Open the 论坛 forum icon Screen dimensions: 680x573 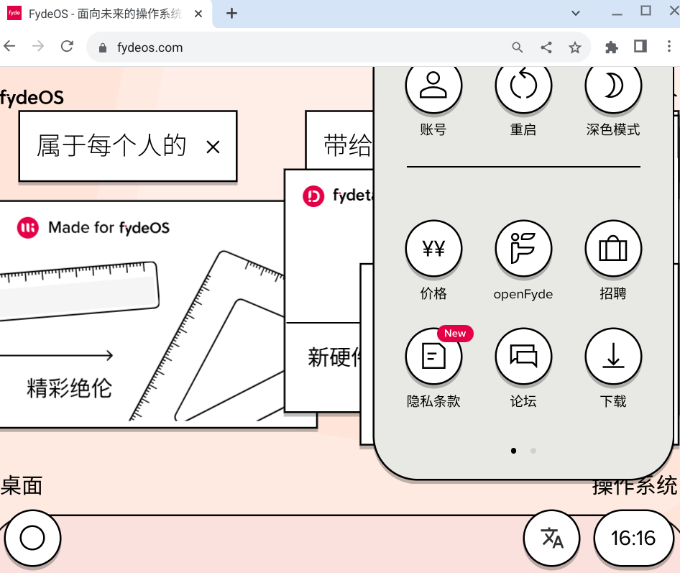click(x=523, y=356)
